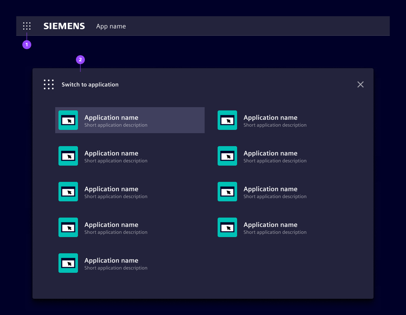Image resolution: width=406 pixels, height=315 pixels.
Task: Launch the last right-column Application name
Action: tap(270, 225)
